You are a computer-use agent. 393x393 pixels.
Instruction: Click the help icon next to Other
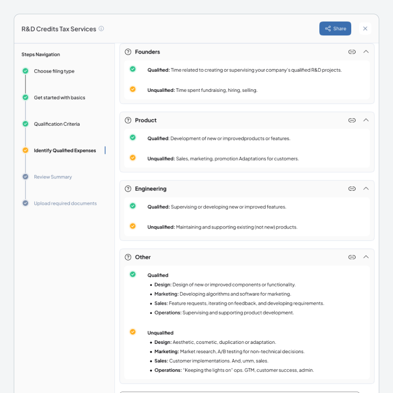(128, 257)
